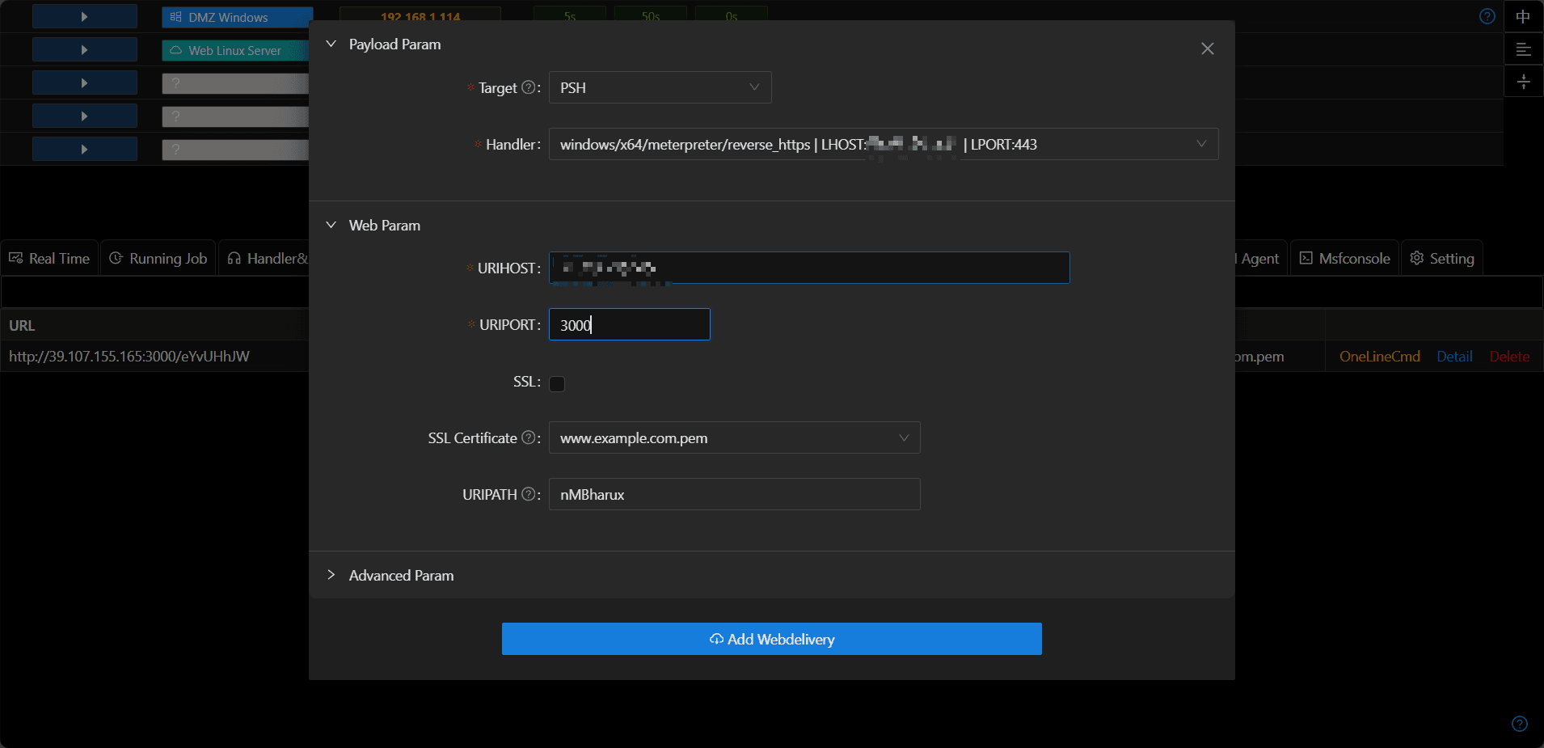The image size is (1544, 748).
Task: Click the Web Linux Server host tag
Action: click(x=235, y=50)
